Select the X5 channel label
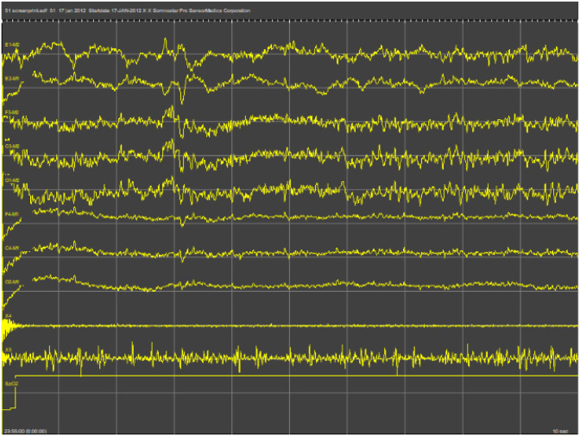Viewport: 580px width, 436px height. 8,350
